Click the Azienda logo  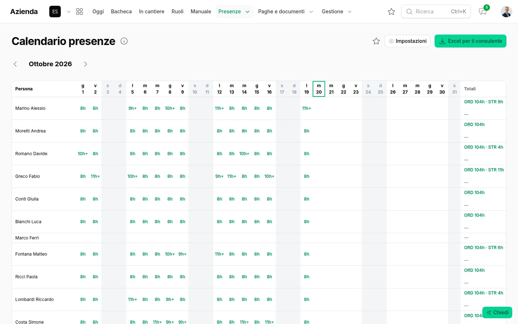tap(24, 12)
